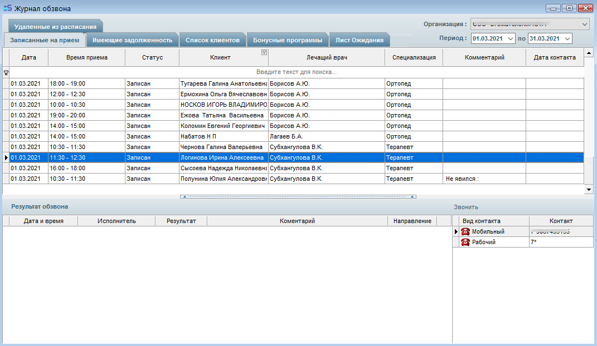Click the Дата и время header in results
This screenshot has width=597, height=346.
43,221
